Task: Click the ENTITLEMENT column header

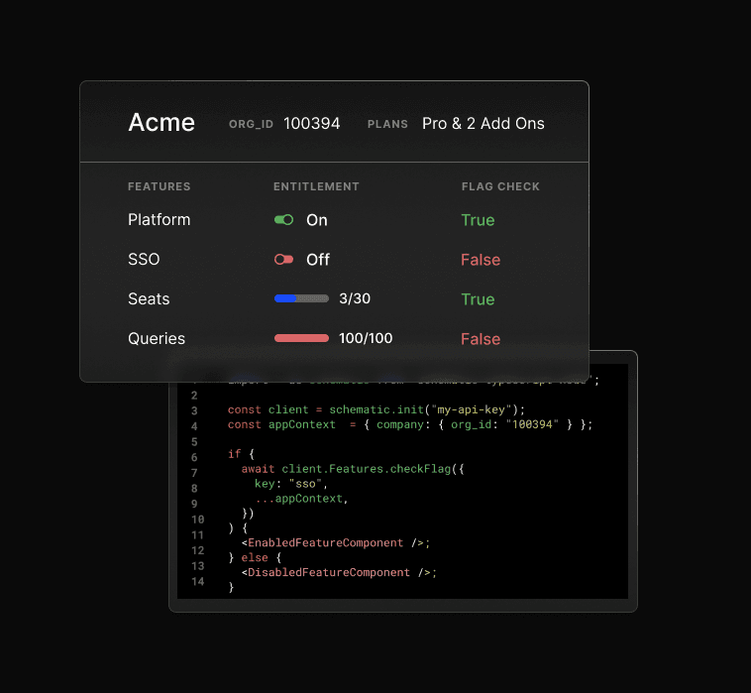Action: pos(316,186)
